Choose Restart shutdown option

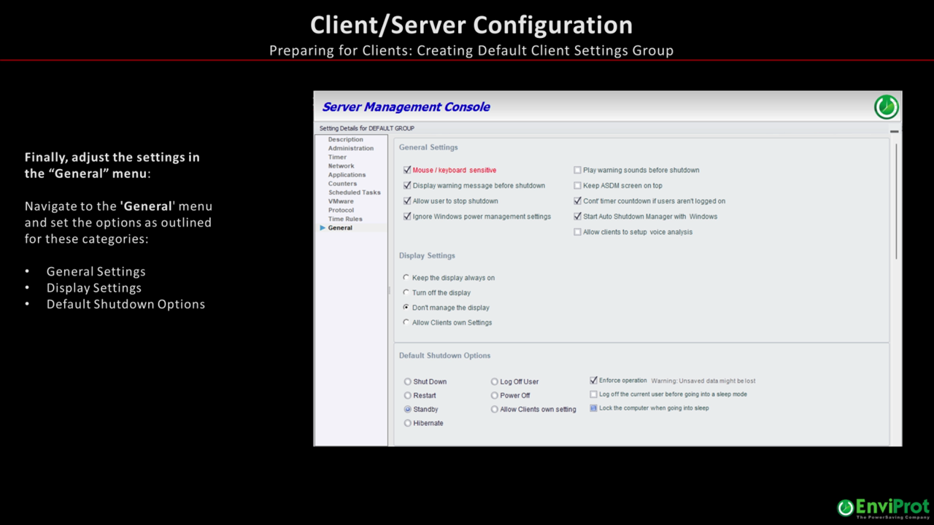[x=408, y=395]
